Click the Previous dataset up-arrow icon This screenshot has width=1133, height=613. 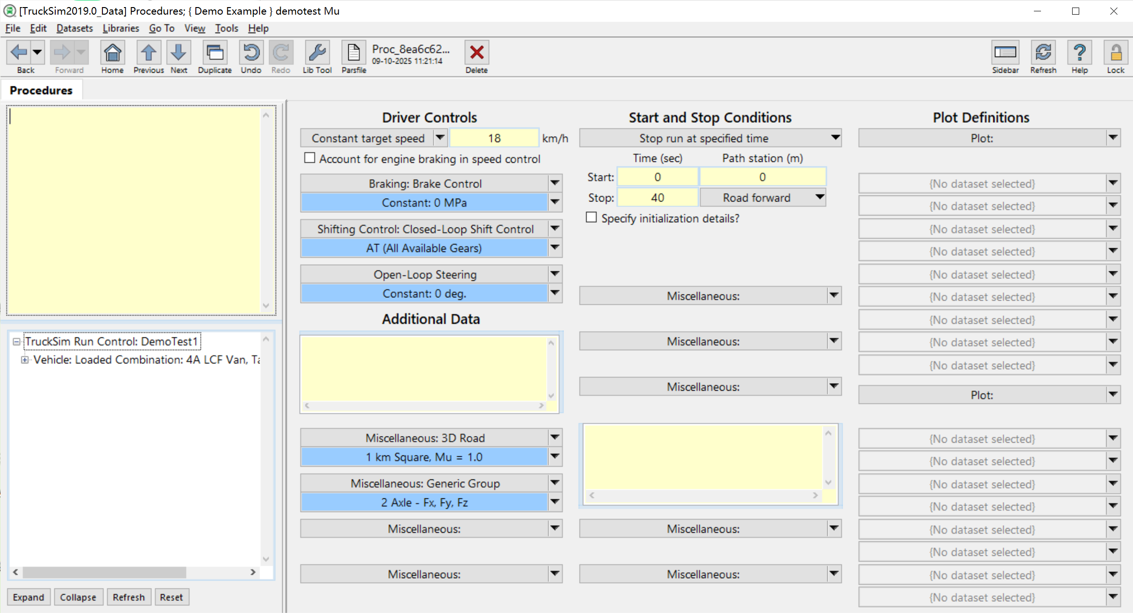coord(148,52)
